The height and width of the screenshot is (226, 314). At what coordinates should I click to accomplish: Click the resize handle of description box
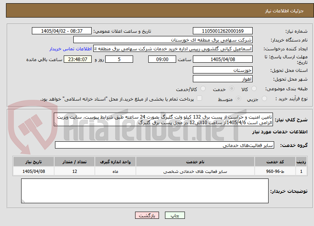tap(56, 124)
